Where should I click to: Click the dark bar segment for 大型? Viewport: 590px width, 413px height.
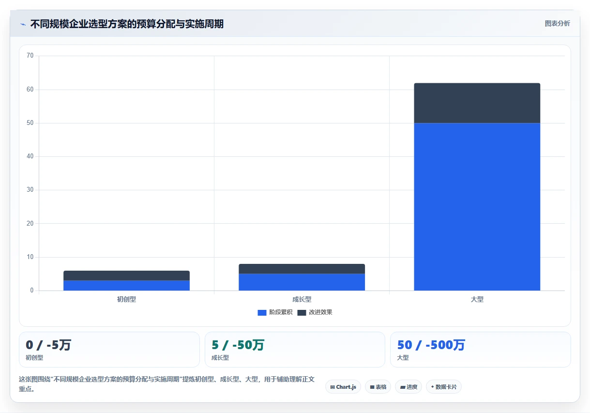477,103
